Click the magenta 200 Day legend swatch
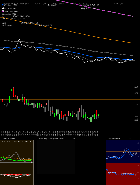The image size is (140, 185). pos(3,11)
